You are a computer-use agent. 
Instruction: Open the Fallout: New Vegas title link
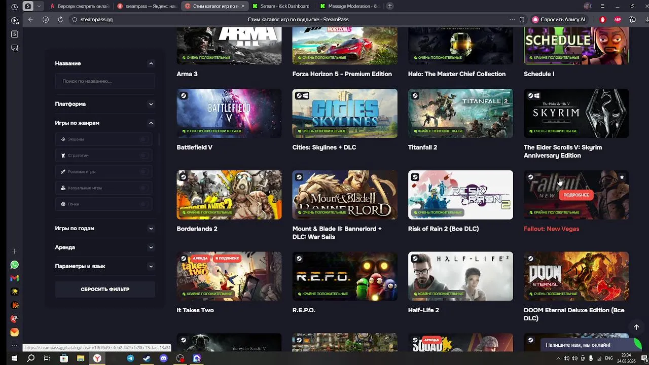click(x=551, y=229)
